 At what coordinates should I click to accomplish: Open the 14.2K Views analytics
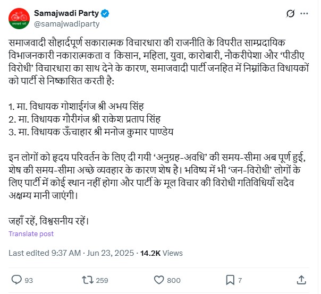(161, 253)
